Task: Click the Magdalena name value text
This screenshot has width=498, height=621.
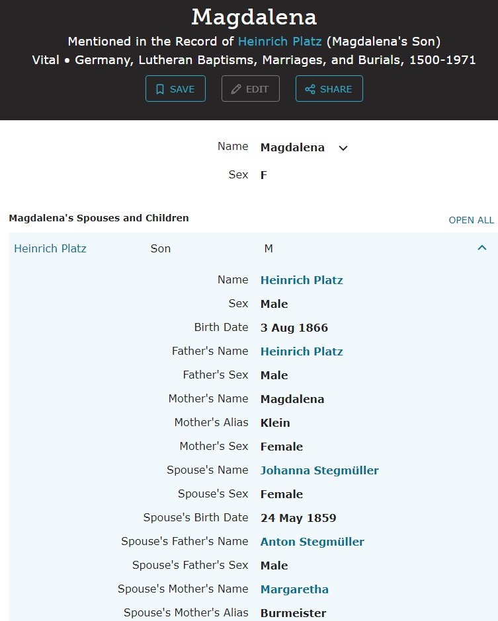Action: coord(292,147)
